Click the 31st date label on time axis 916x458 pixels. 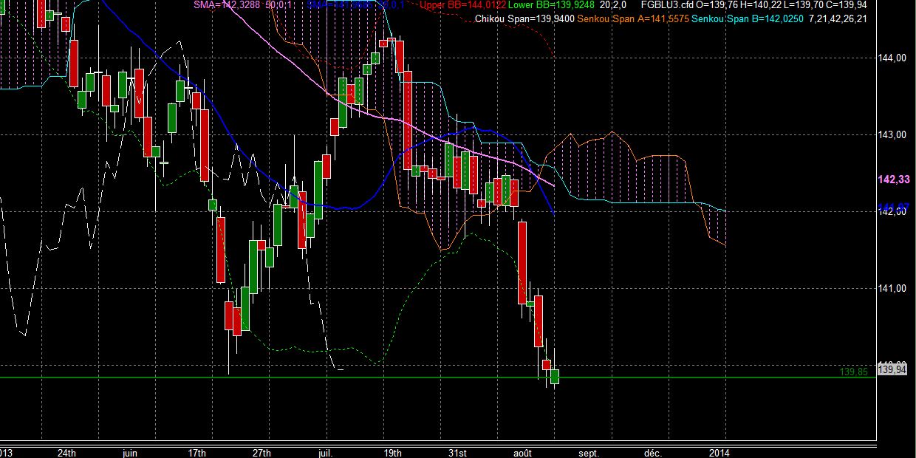click(458, 452)
